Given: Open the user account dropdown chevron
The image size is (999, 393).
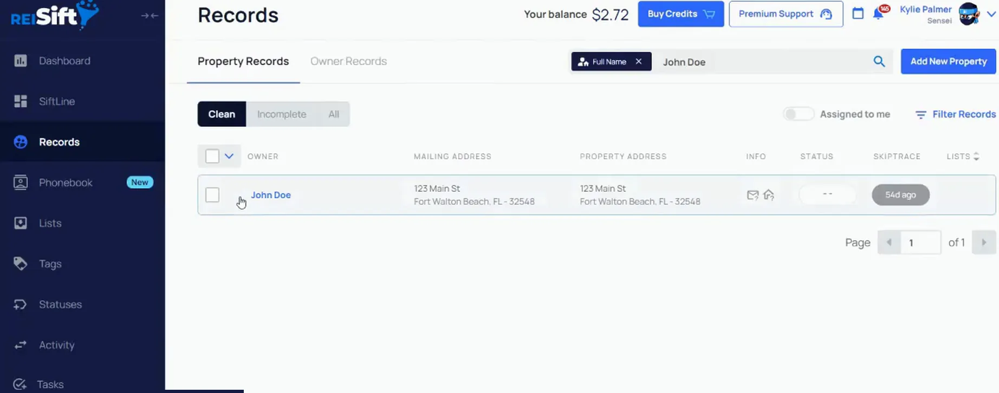Looking at the screenshot, I should point(991,15).
